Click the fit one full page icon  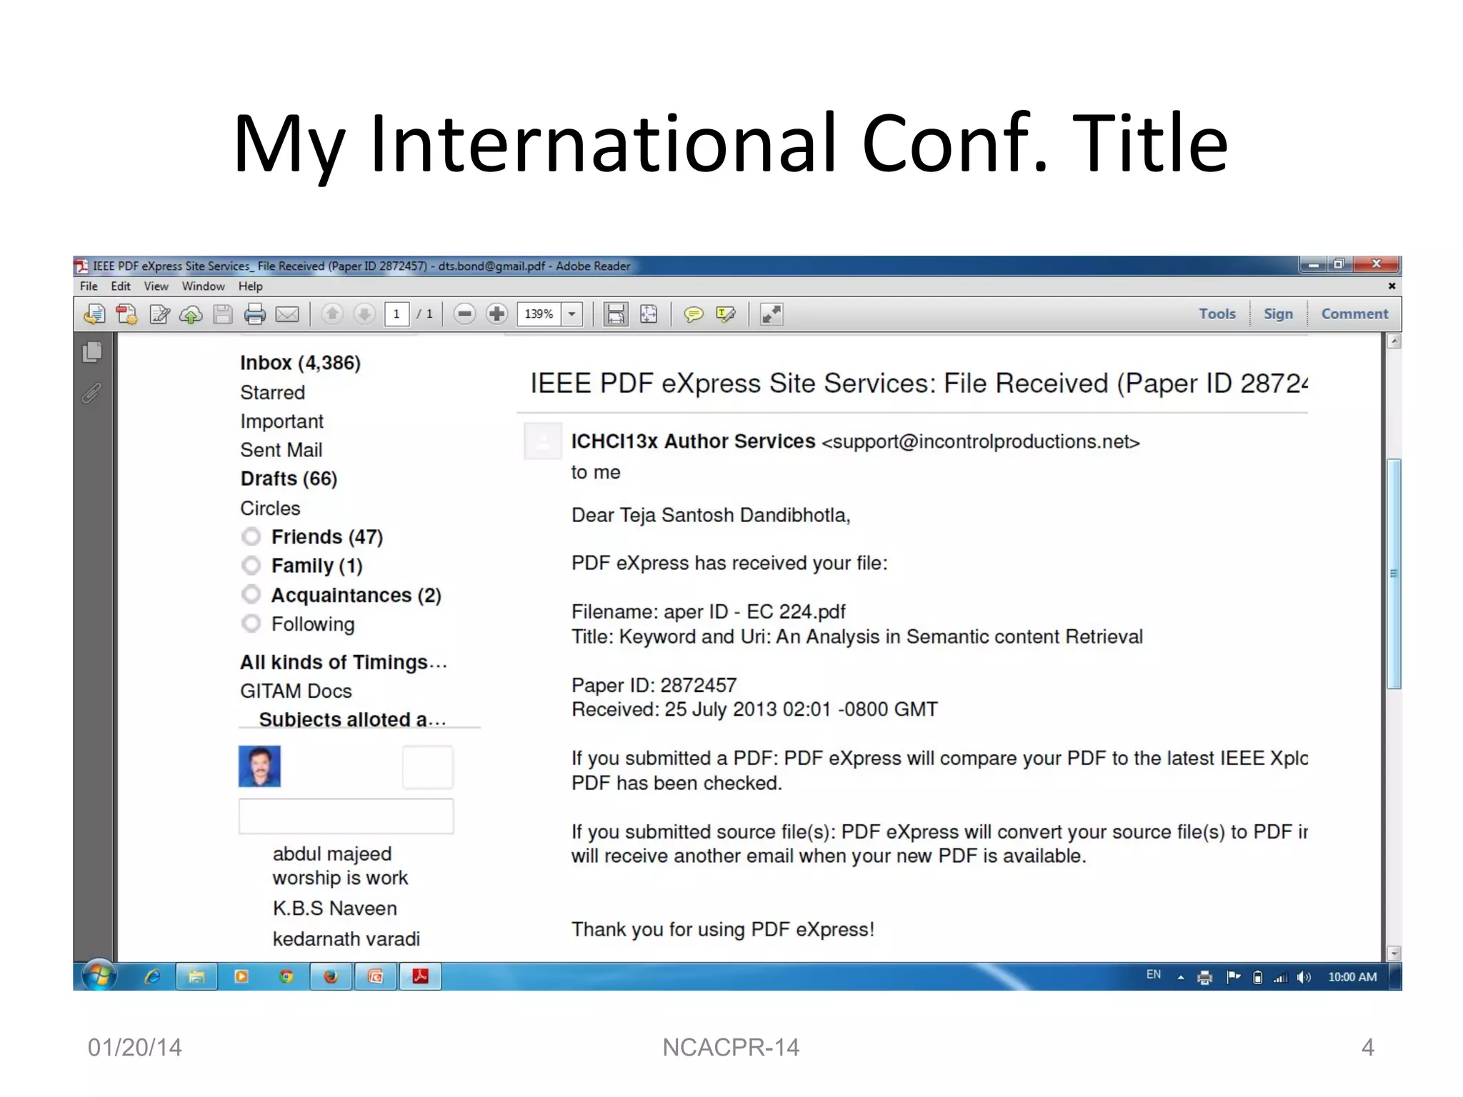[x=649, y=314]
